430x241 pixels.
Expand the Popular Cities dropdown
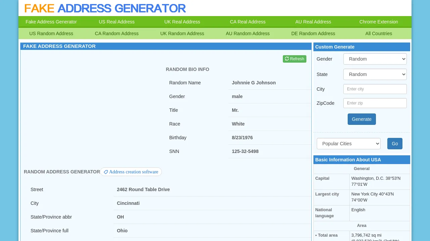pos(348,144)
